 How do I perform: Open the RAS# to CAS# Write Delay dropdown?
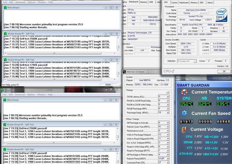coord(168,105)
